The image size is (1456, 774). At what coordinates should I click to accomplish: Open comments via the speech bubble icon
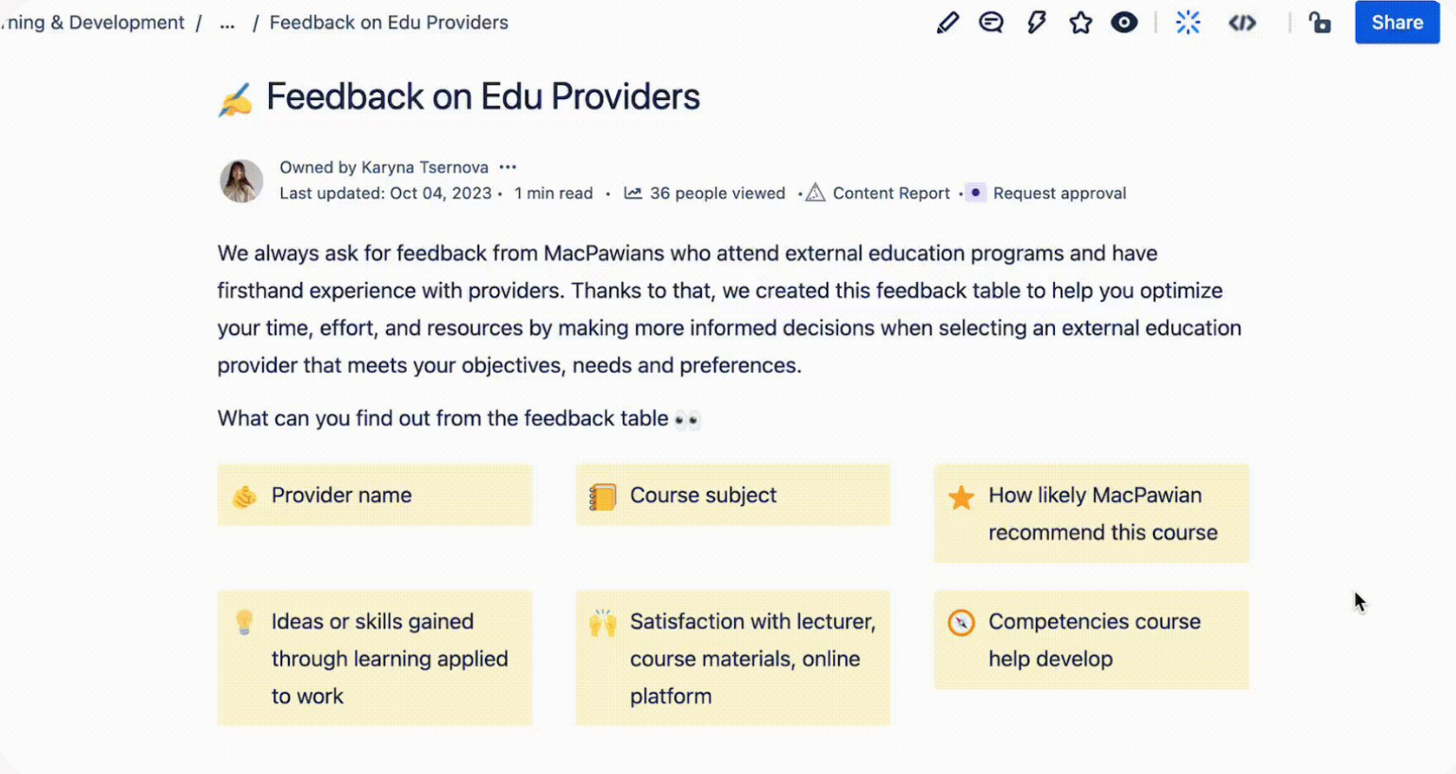[x=991, y=23]
